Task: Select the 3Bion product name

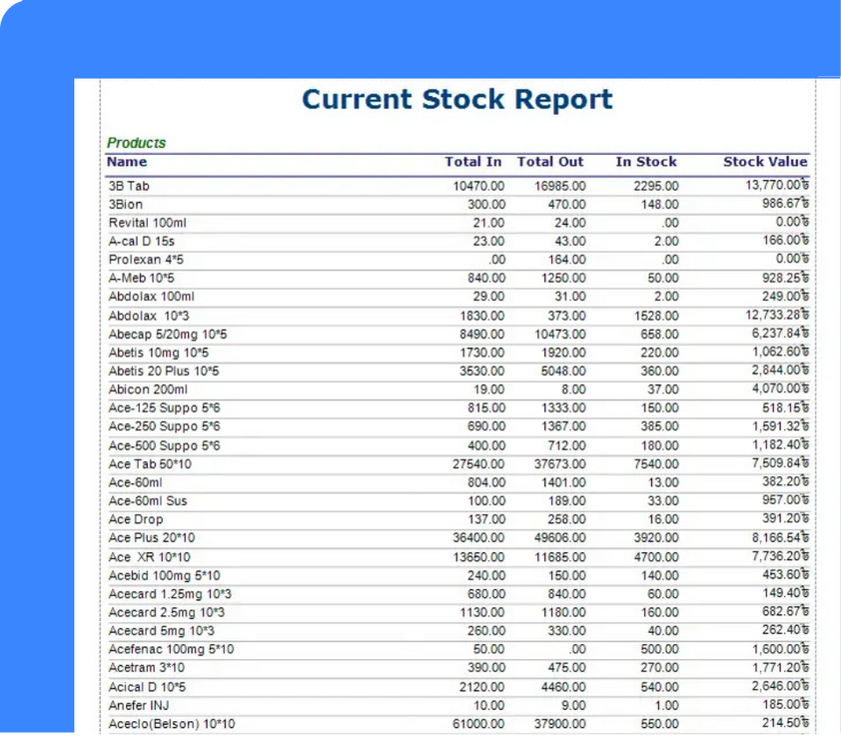Action: (x=126, y=205)
